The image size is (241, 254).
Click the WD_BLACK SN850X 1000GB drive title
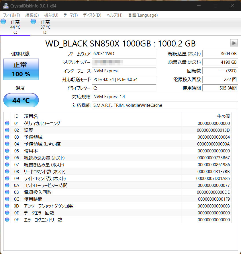click(x=120, y=44)
